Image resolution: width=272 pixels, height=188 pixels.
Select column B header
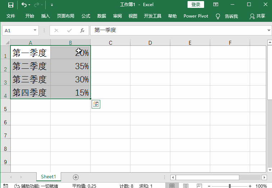70,43
